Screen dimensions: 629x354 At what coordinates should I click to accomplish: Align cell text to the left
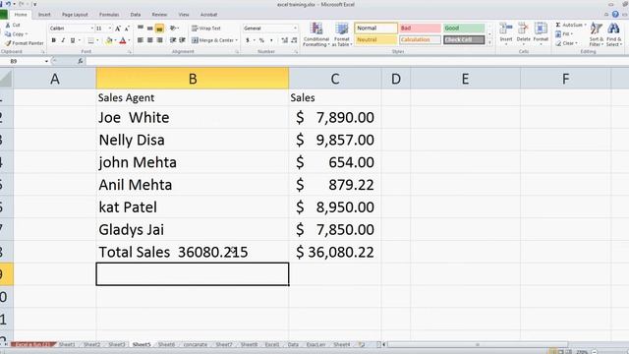[141, 40]
